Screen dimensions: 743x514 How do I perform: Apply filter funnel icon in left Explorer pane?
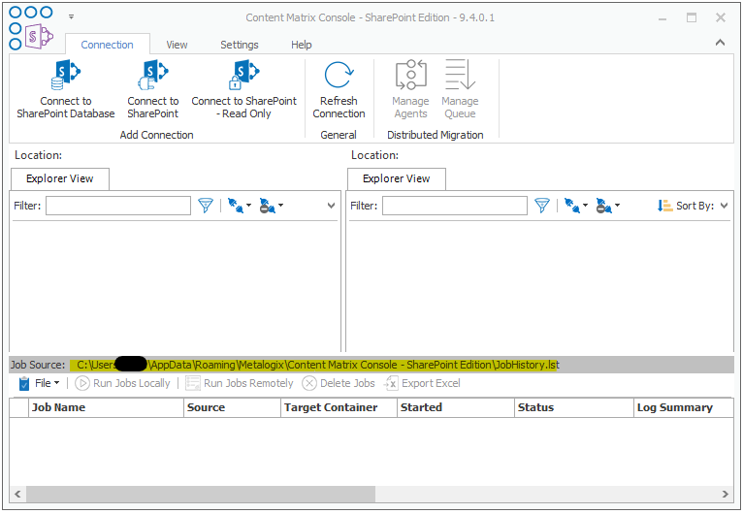206,206
